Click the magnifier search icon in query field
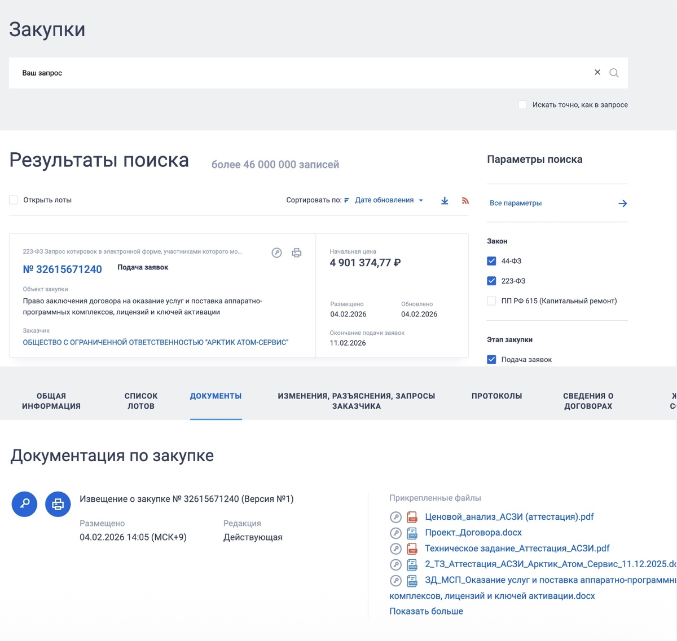 (614, 73)
